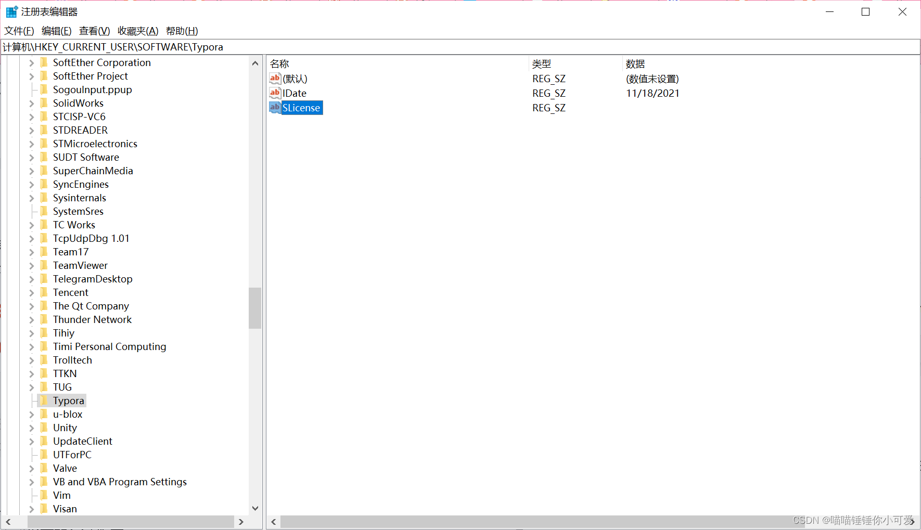921x530 pixels.
Task: Expand the Timi Personal Computing key
Action: (x=31, y=347)
